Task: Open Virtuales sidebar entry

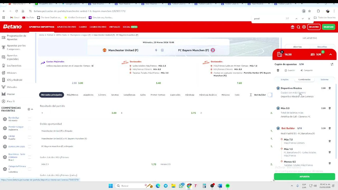Action: pyautogui.click(x=12, y=87)
